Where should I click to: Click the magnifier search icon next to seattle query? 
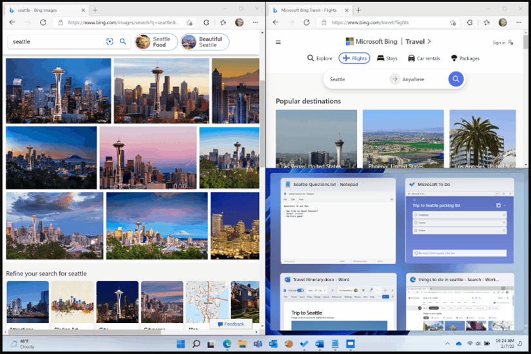coord(123,42)
